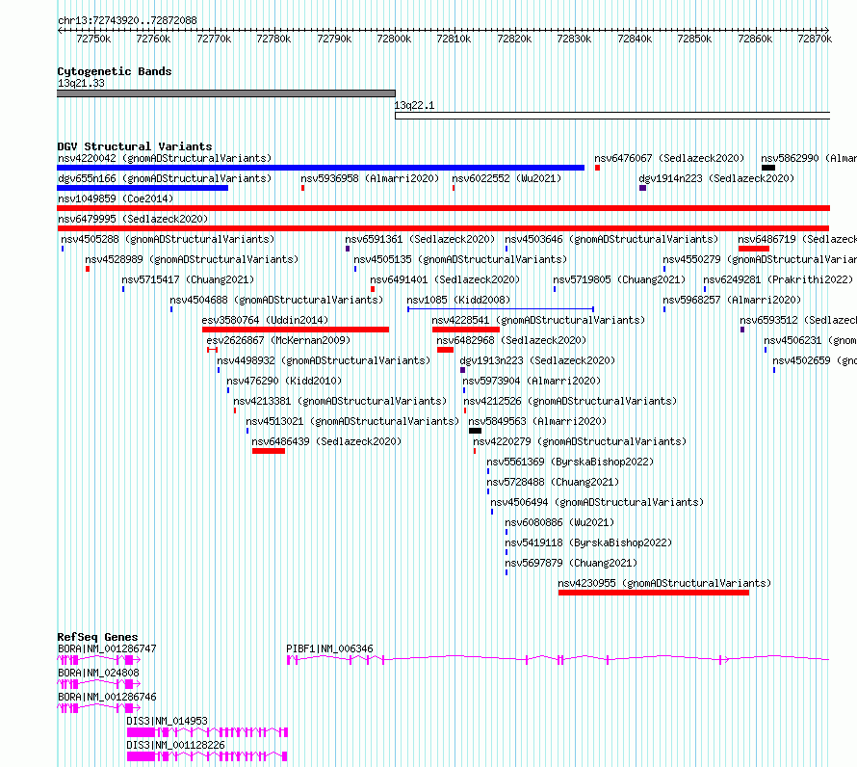Image resolution: width=857 pixels, height=767 pixels.
Task: Click the dgv655n166 blue variant bar
Action: pyautogui.click(x=143, y=188)
